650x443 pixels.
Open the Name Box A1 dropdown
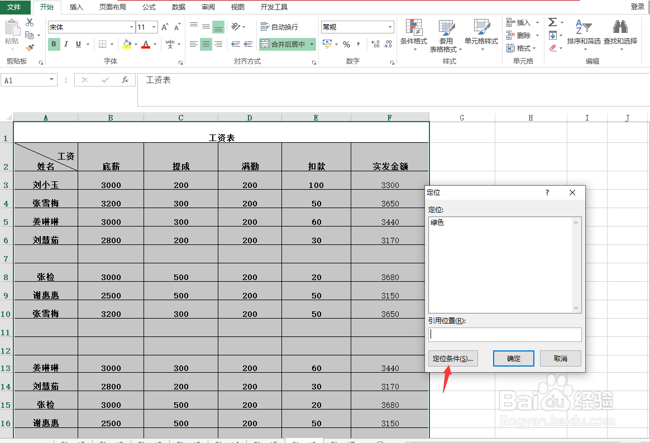point(51,80)
